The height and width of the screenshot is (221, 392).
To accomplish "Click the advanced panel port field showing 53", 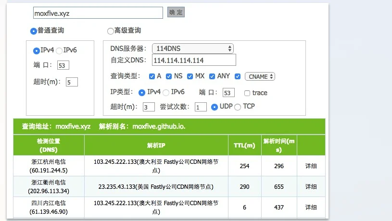I will click(228, 93).
